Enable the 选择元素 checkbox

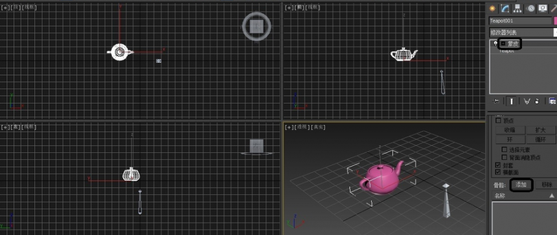point(504,150)
